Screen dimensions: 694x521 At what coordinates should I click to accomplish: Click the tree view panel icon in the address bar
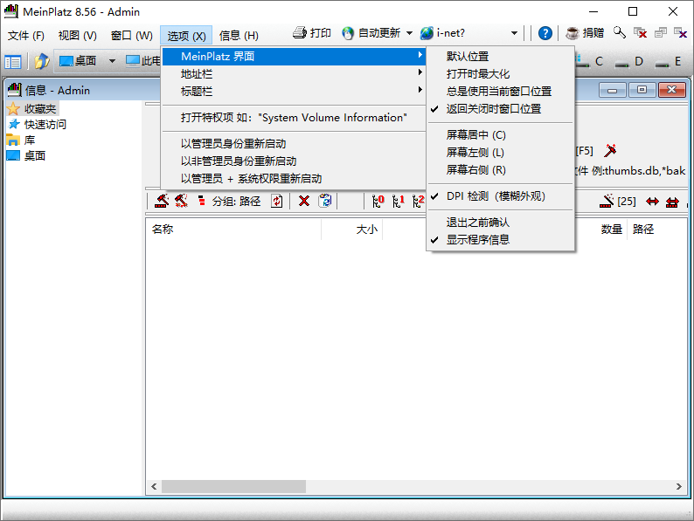click(x=13, y=62)
